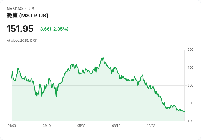201x140 pixels.
Task: Click the highest peak of the price line
Action: coord(103,58)
